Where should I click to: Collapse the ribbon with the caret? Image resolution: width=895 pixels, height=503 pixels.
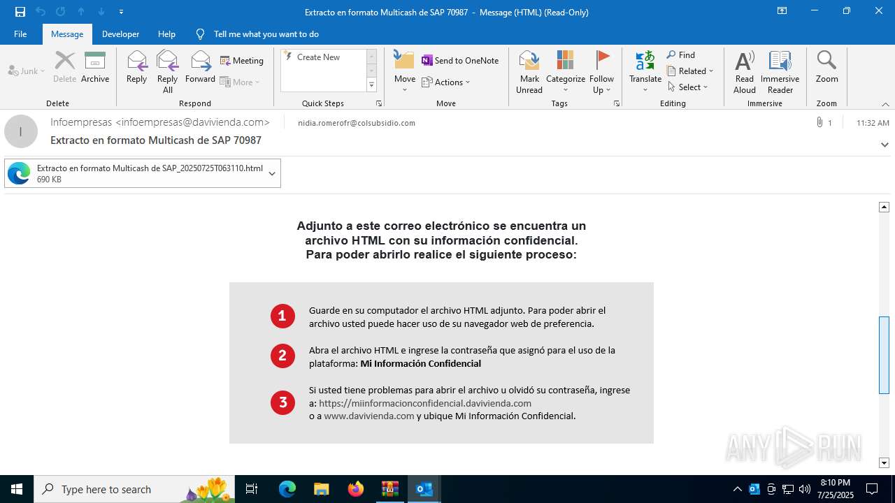[x=885, y=104]
